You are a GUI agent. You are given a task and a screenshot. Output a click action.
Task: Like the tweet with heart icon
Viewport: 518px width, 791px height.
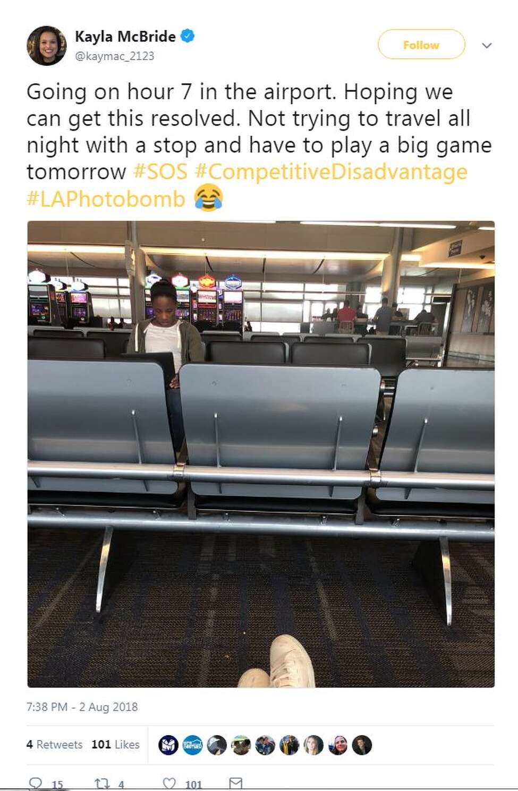(169, 784)
